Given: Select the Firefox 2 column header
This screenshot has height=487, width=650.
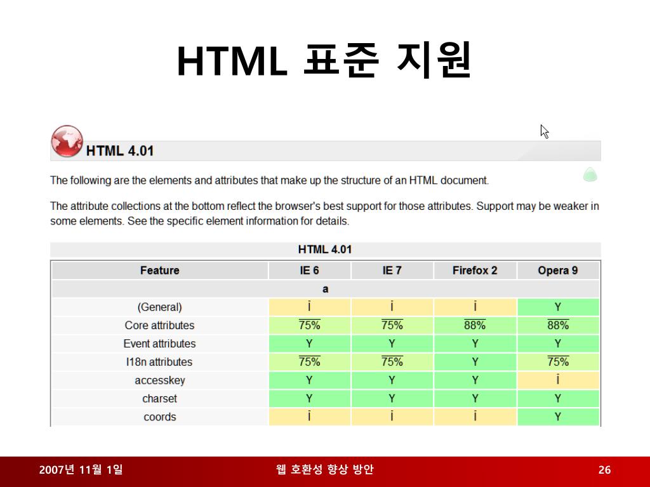Looking at the screenshot, I should tap(475, 270).
